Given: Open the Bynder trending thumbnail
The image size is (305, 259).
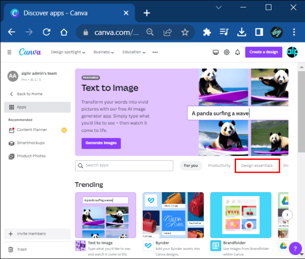Looking at the screenshot, I should [173, 215].
